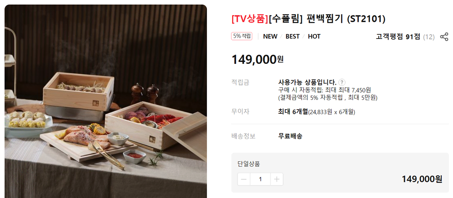Select the NEW tag

click(270, 36)
